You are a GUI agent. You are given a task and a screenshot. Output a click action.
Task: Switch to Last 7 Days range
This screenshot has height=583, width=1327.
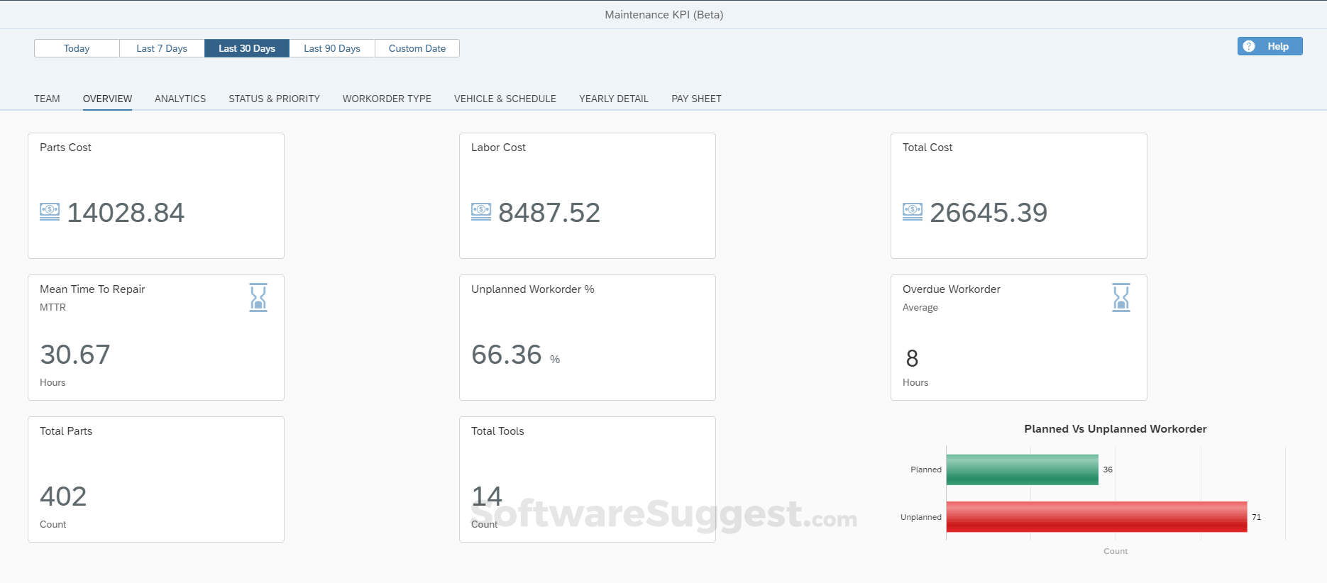[162, 48]
